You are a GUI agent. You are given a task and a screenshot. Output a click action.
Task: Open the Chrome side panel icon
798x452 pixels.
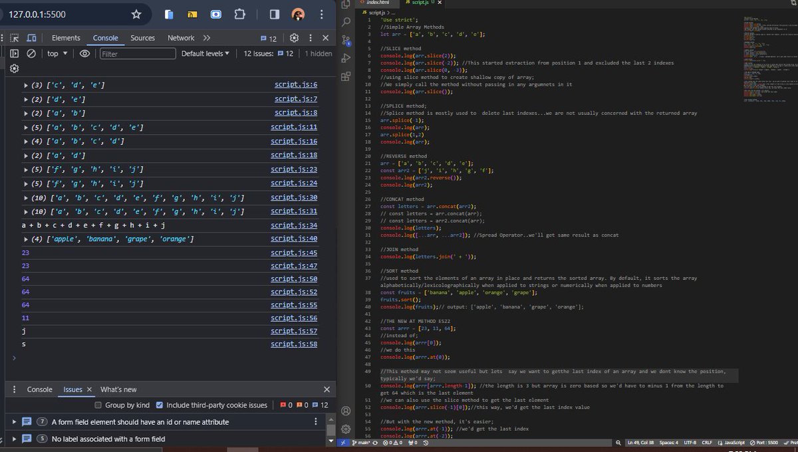click(x=274, y=14)
